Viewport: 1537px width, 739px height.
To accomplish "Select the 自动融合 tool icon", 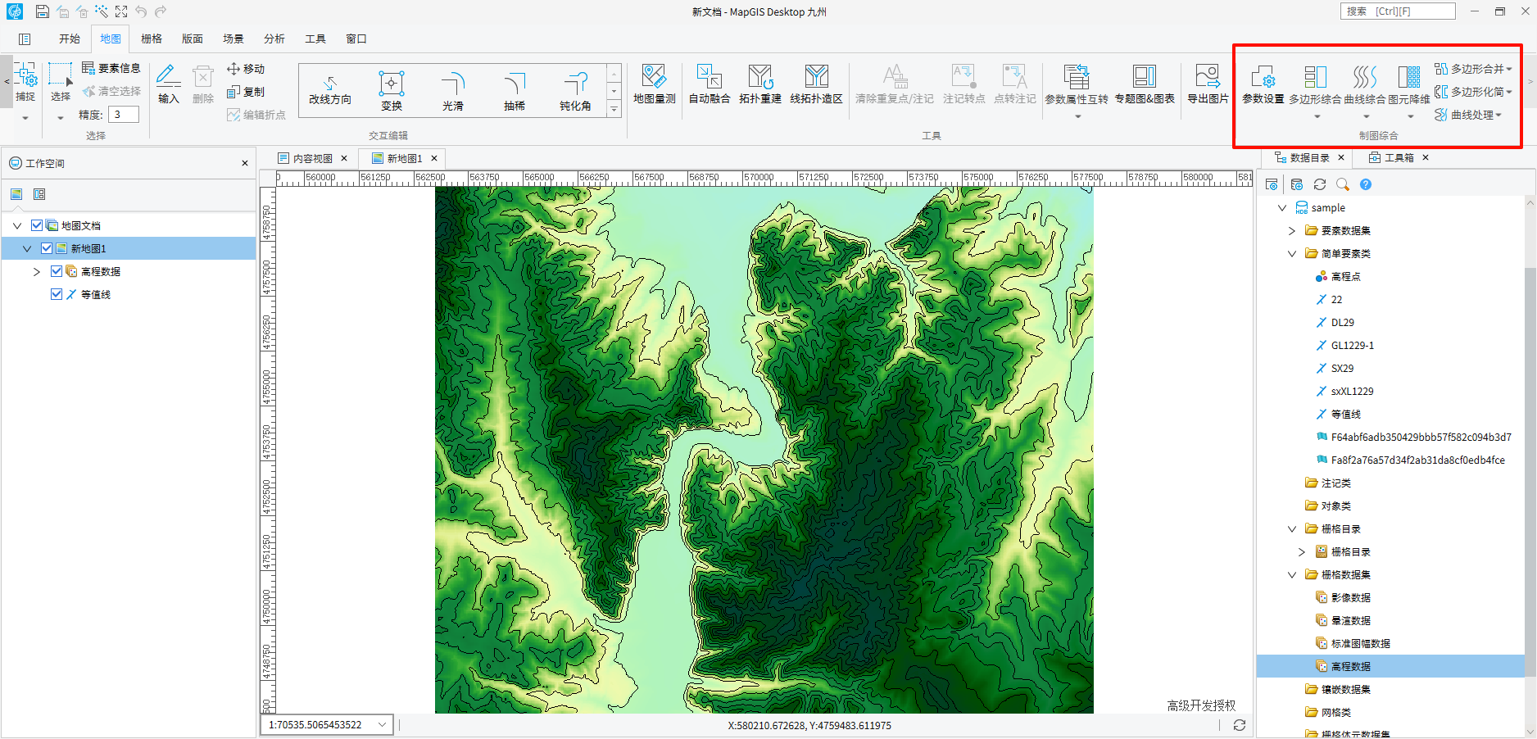I will (x=709, y=78).
